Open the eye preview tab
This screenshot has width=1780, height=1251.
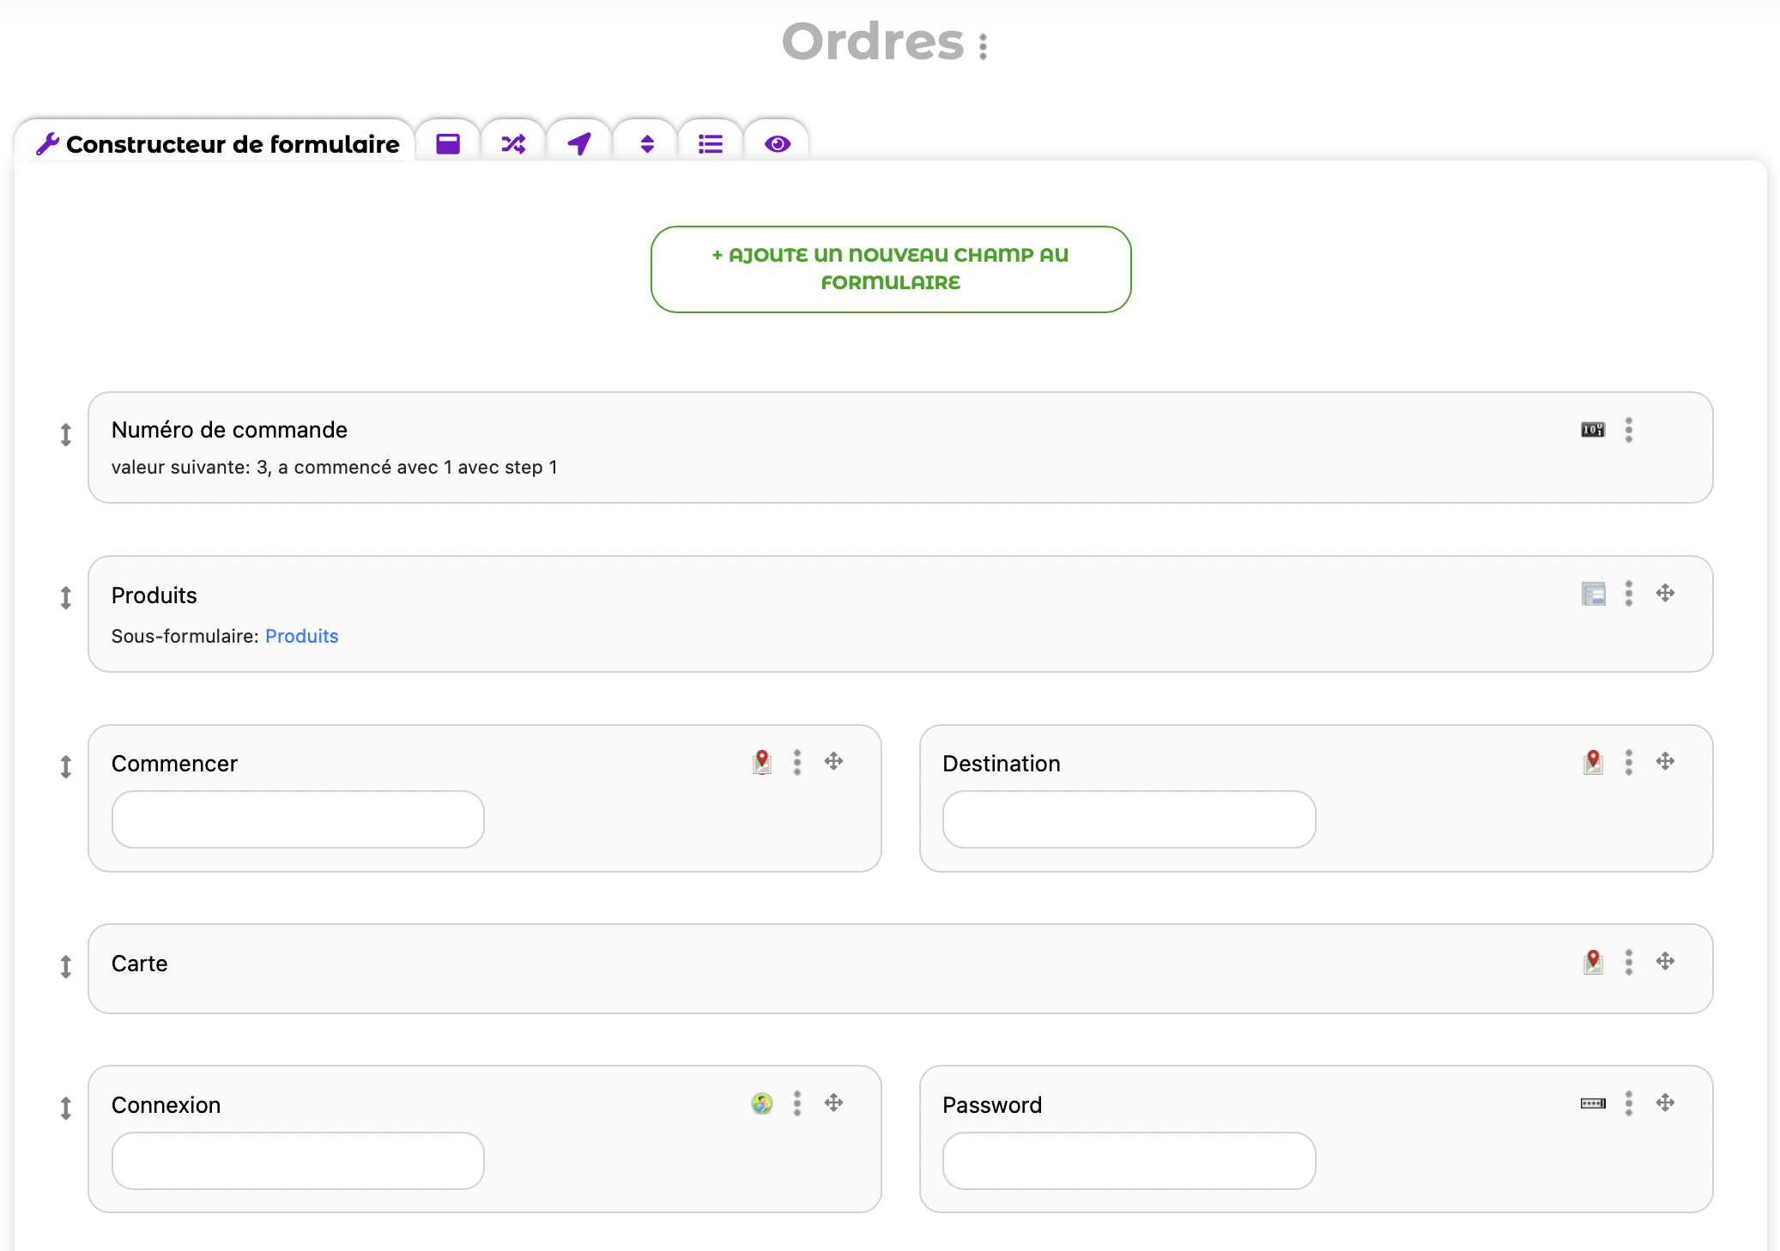(778, 143)
